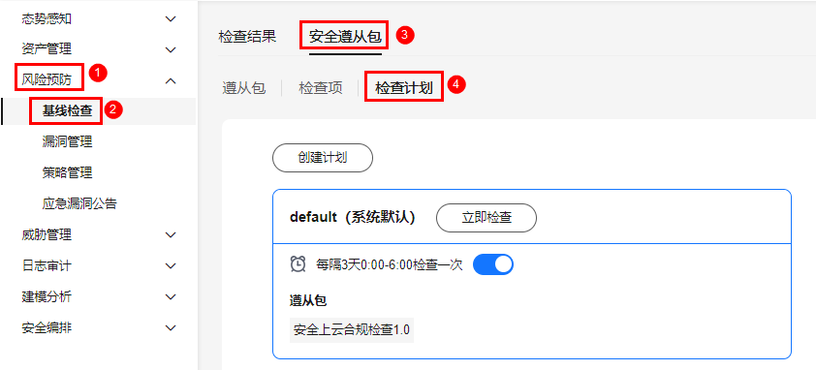Image resolution: width=816 pixels, height=370 pixels.
Task: Open 漏洞管理 in the sidebar
Action: click(x=67, y=141)
